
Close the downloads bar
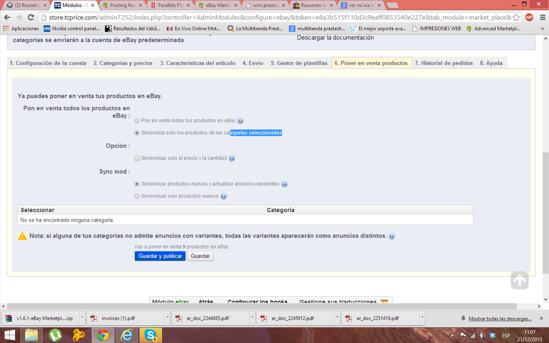(x=541, y=318)
